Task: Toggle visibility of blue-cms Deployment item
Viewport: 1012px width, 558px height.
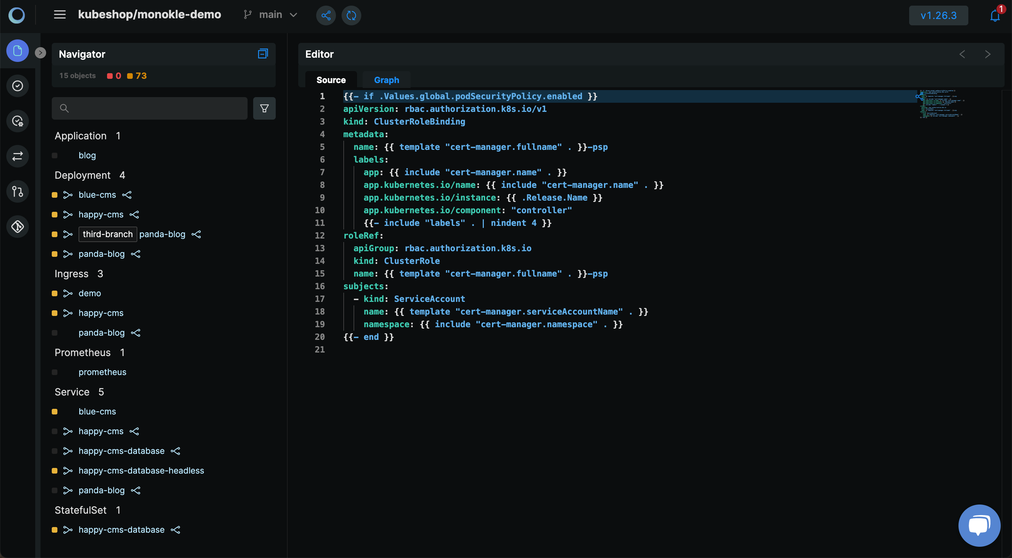Action: click(x=55, y=195)
